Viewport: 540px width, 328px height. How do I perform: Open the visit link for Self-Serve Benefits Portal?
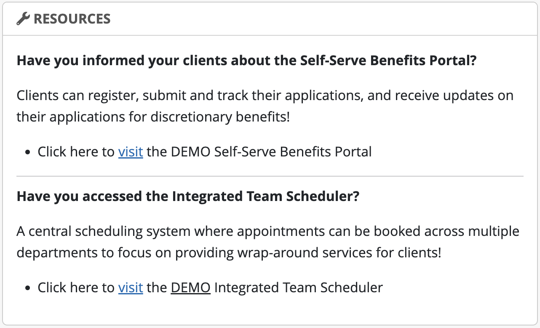click(x=131, y=151)
